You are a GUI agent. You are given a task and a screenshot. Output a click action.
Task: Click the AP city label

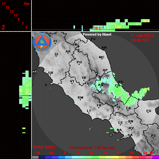105,70
